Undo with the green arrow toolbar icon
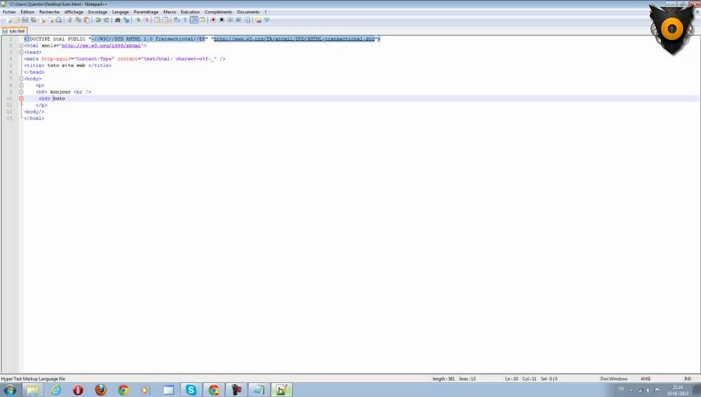701x397 pixels. click(98, 20)
